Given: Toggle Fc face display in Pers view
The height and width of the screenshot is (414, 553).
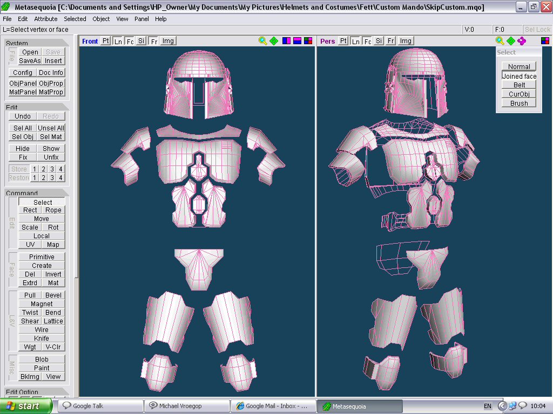Looking at the screenshot, I should click(x=367, y=41).
